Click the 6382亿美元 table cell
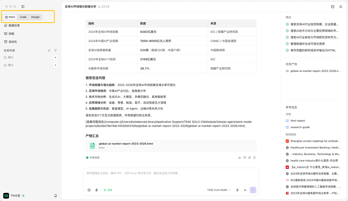348x201 pixels. [x=173, y=32]
